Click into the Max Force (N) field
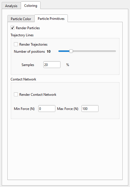 90,109
